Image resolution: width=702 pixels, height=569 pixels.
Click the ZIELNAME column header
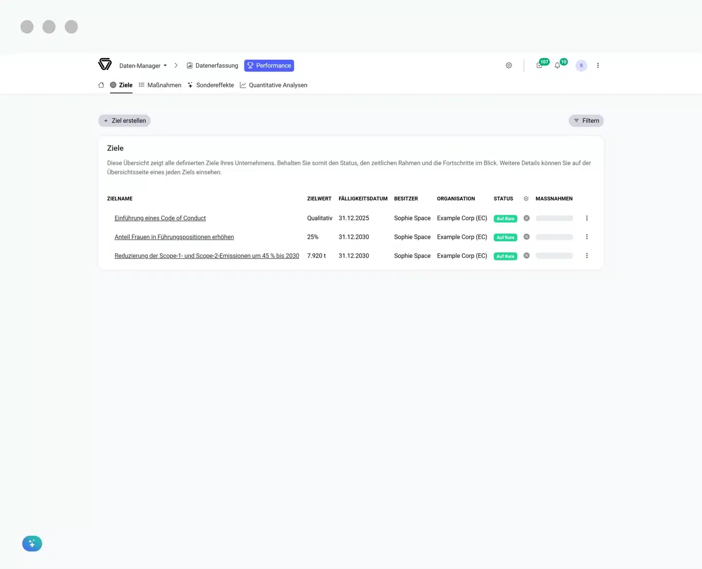coord(120,199)
